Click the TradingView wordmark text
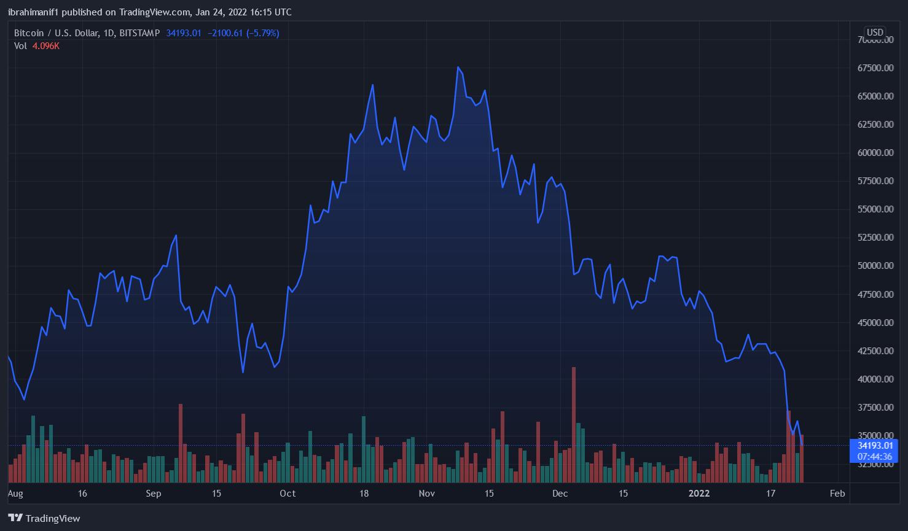The height and width of the screenshot is (531, 908). pos(53,519)
